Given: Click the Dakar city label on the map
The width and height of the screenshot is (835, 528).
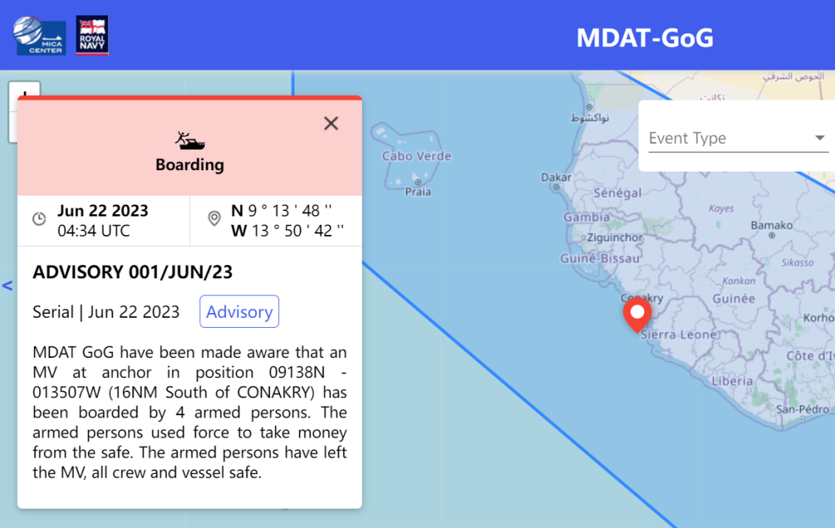Looking at the screenshot, I should 556,177.
